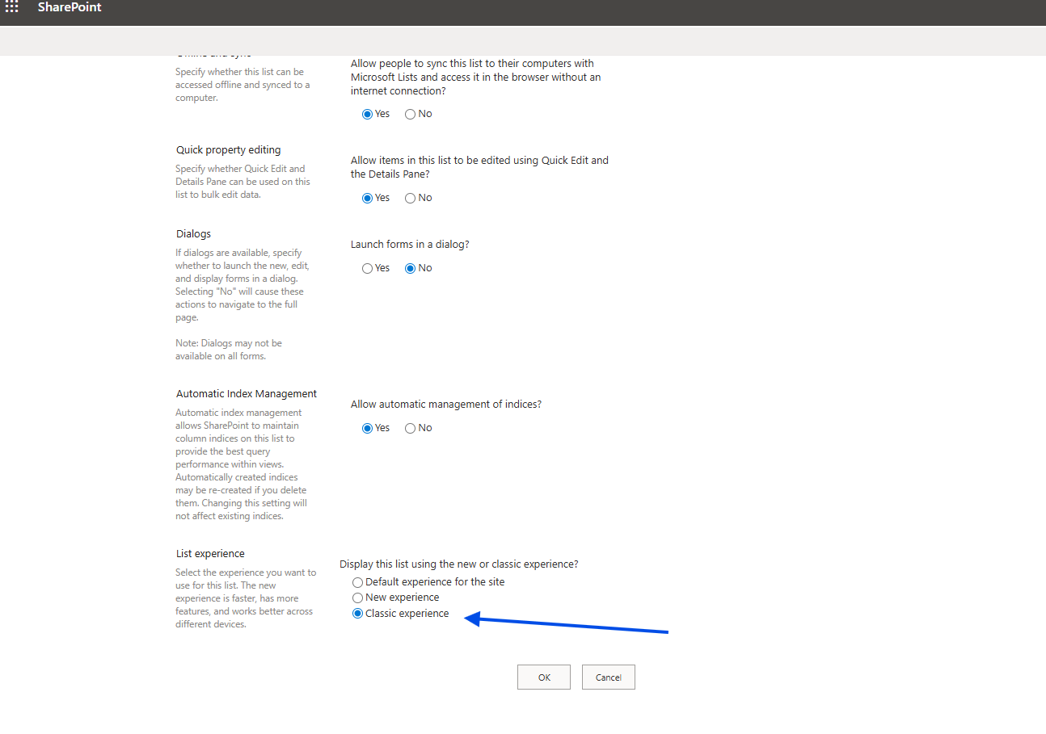Switch list to New experience
1046x734 pixels.
[x=358, y=598]
